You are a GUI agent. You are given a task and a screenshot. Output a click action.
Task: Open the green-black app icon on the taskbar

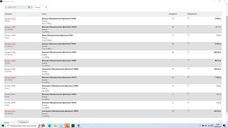pyautogui.click(x=73, y=126)
